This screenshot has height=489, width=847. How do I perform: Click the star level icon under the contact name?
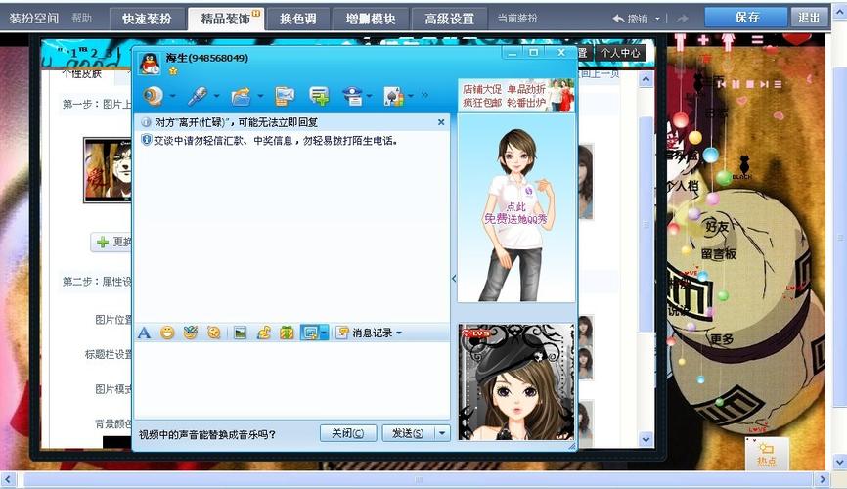point(173,70)
